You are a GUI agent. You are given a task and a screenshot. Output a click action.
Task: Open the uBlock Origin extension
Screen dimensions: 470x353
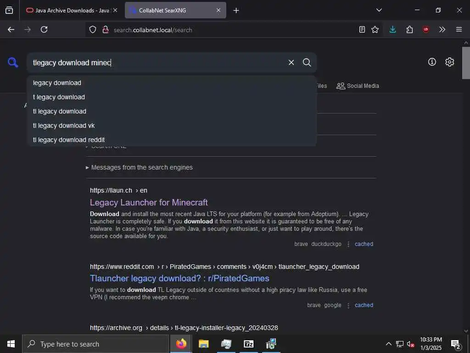coord(426,29)
